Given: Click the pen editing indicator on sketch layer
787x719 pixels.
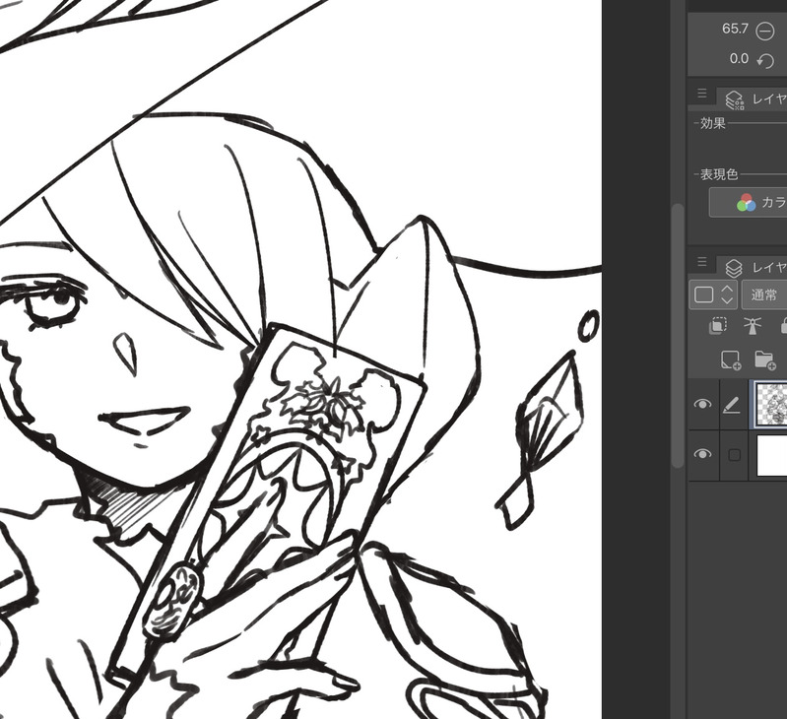Looking at the screenshot, I should coord(732,405).
